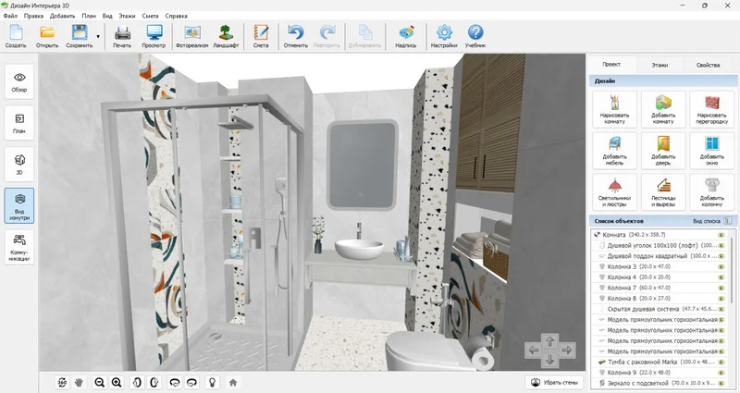Viewport: 740px width, 393px height.
Task: Open the Файл menu
Action: pyautogui.click(x=10, y=16)
